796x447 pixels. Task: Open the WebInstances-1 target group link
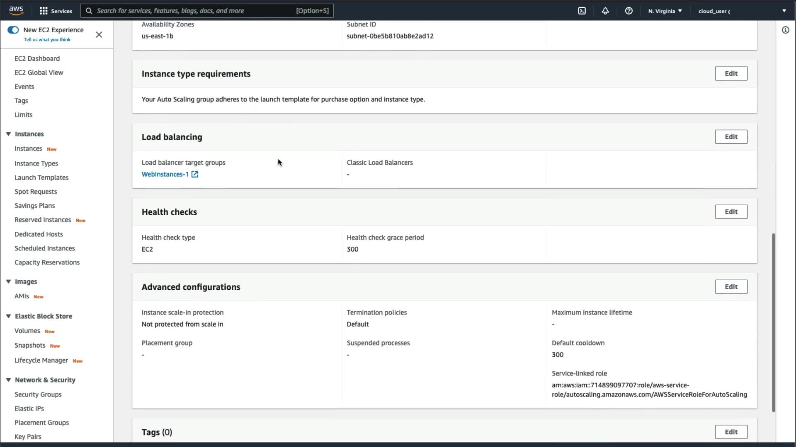[165, 174]
